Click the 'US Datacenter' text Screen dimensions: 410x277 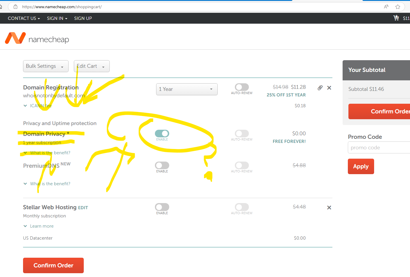click(38, 238)
